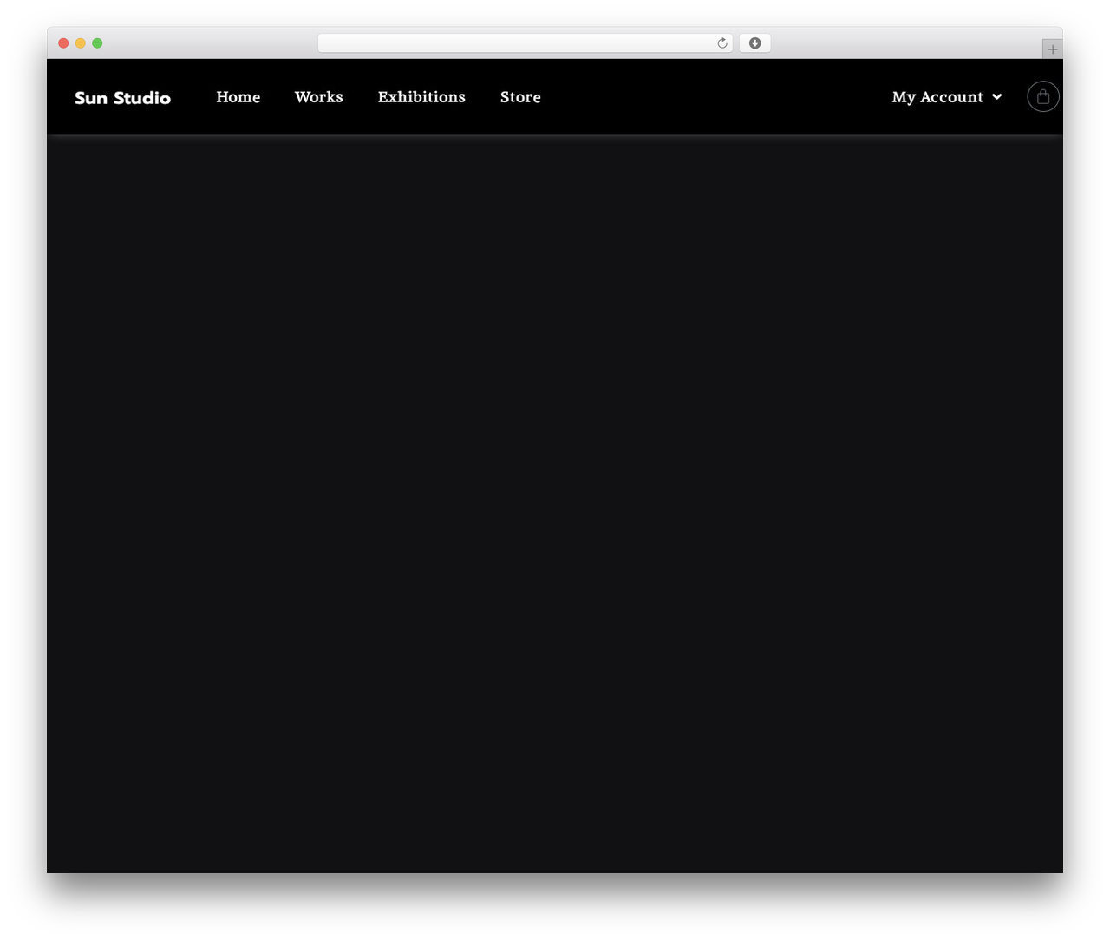Screen dimensions: 1110x940
Task: Click the red close window button
Action: click(x=63, y=43)
